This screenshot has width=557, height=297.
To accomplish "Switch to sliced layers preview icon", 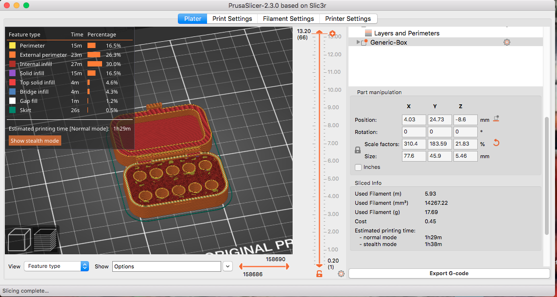I will (45, 240).
